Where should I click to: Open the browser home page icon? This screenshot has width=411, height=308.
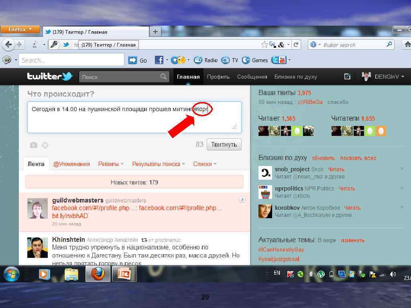click(x=407, y=45)
